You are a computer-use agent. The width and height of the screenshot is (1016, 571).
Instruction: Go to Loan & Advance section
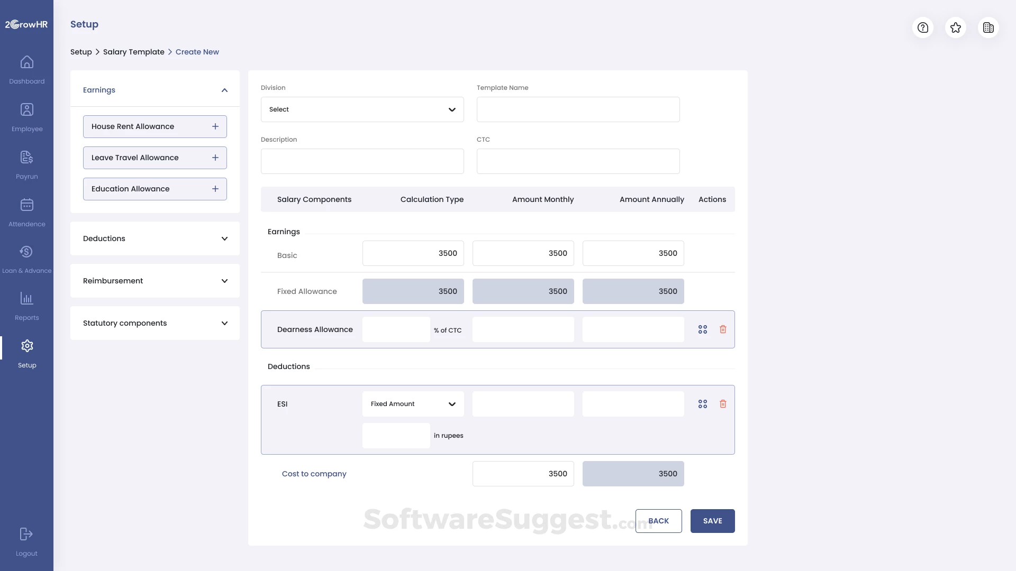(x=27, y=259)
